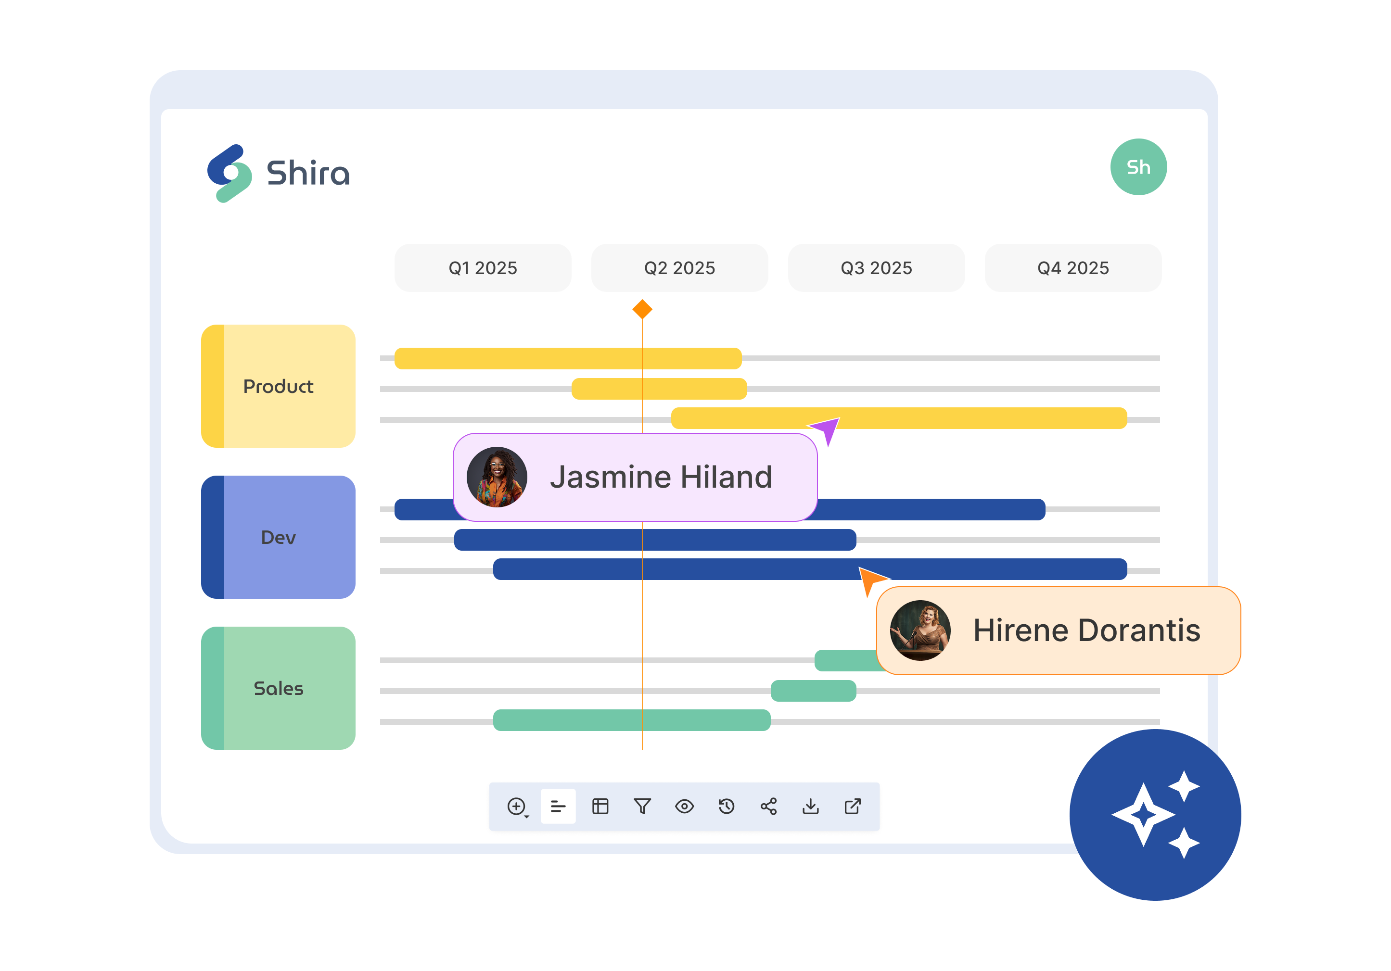The width and height of the screenshot is (1391, 971).
Task: Click the add item plus-circle icon
Action: point(516,806)
